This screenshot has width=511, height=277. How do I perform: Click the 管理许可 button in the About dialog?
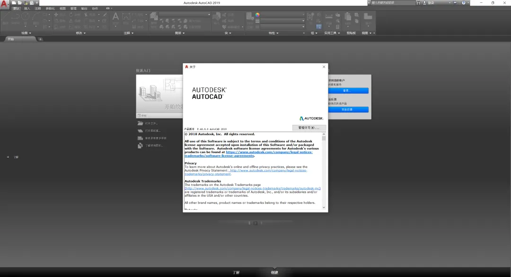point(309,128)
